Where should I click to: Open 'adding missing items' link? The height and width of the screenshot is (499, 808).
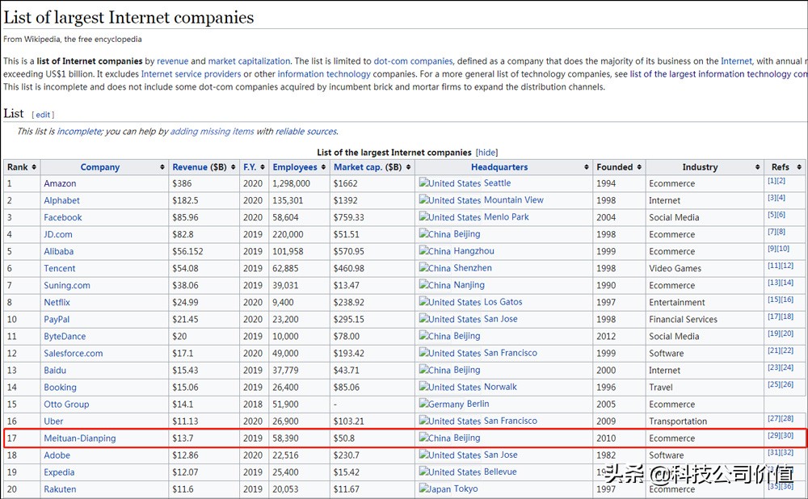click(x=212, y=132)
